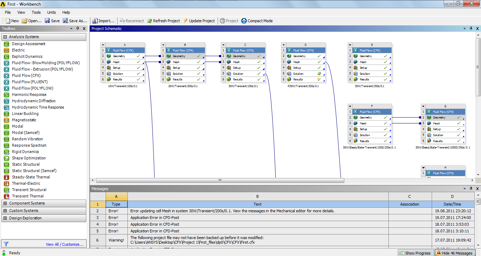Image resolution: width=481 pixels, height=256 pixels.
Task: Select Electric analysis system
Action: [18, 50]
